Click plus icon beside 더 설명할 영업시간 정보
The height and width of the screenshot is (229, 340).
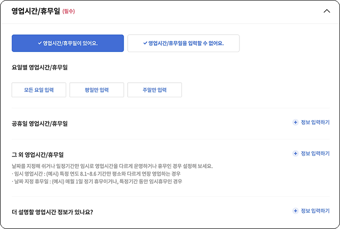pos(295,211)
